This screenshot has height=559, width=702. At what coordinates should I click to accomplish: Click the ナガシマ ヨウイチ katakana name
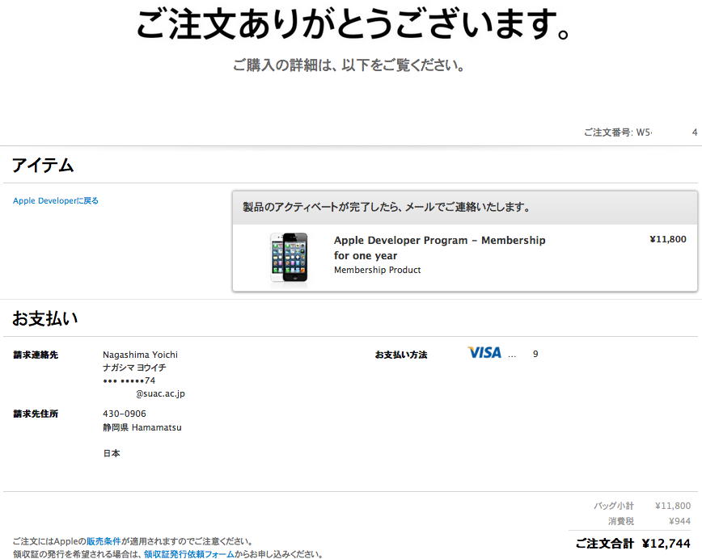[x=134, y=368]
